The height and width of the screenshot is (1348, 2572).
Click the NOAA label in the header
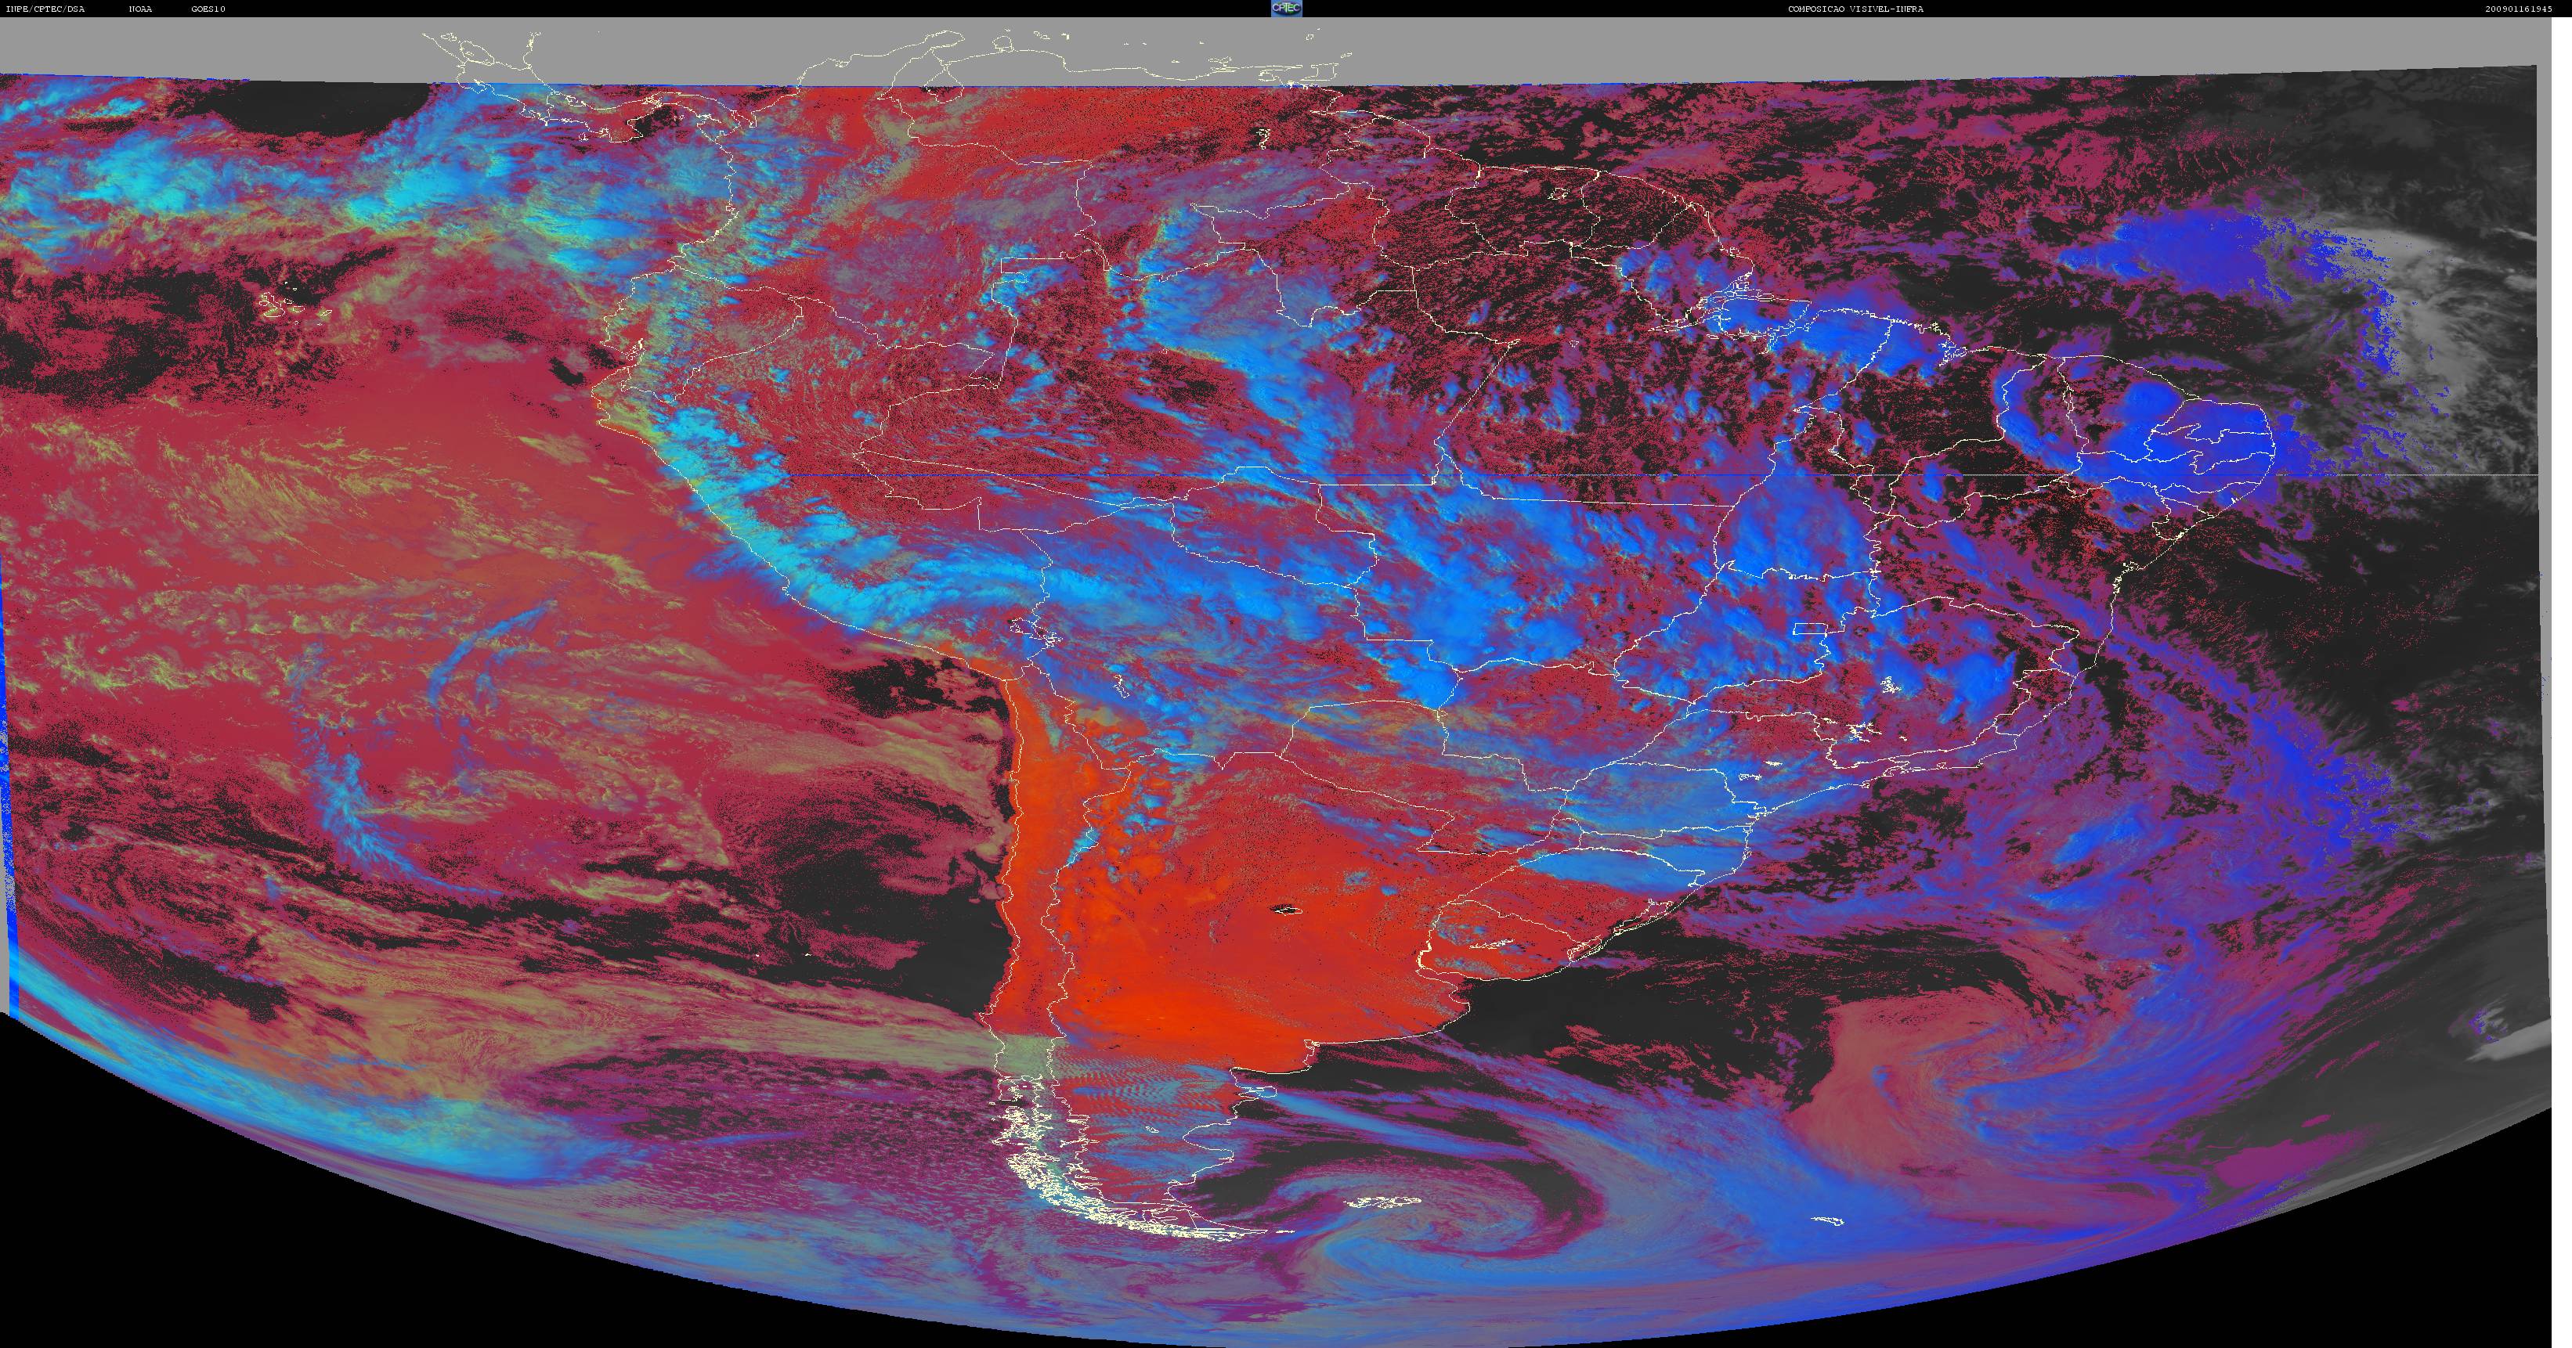(141, 9)
